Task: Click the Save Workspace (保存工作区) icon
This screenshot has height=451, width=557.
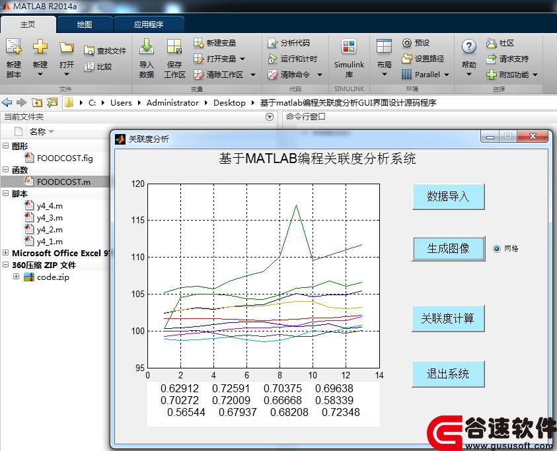Action: click(174, 46)
